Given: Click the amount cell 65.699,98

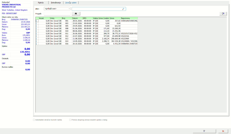Looking at the screenshot, I should [115, 36].
